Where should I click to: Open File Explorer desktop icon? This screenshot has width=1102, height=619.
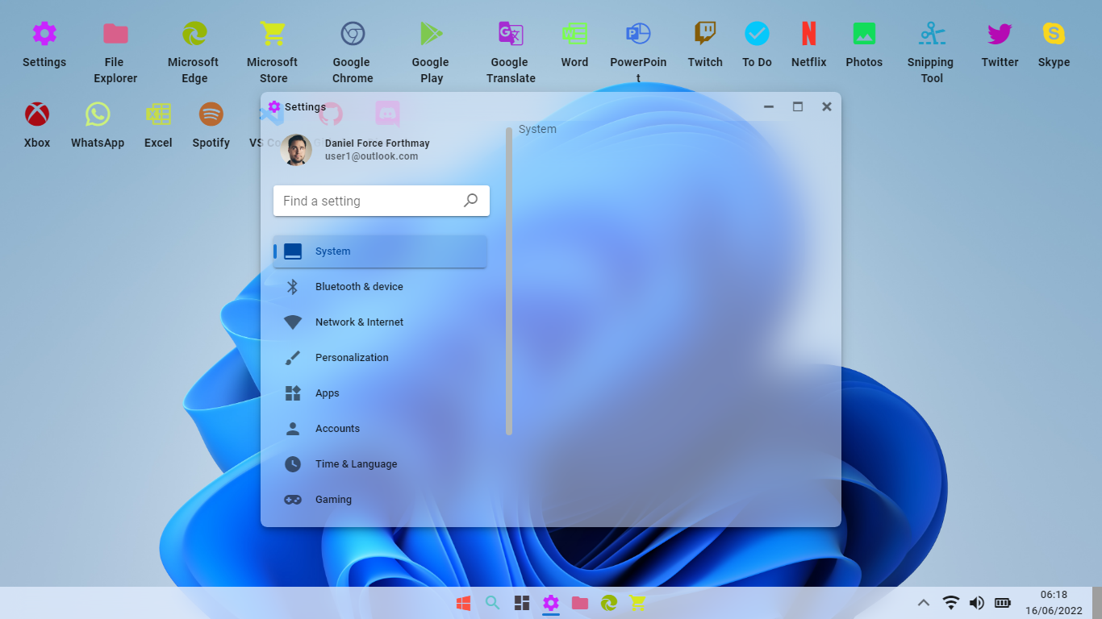pos(115,54)
